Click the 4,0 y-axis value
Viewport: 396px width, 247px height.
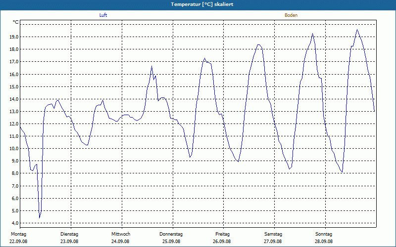point(15,223)
